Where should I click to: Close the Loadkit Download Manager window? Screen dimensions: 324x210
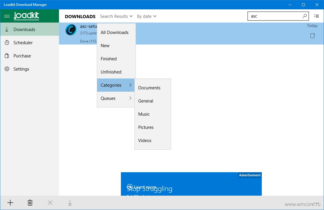coord(317,4)
